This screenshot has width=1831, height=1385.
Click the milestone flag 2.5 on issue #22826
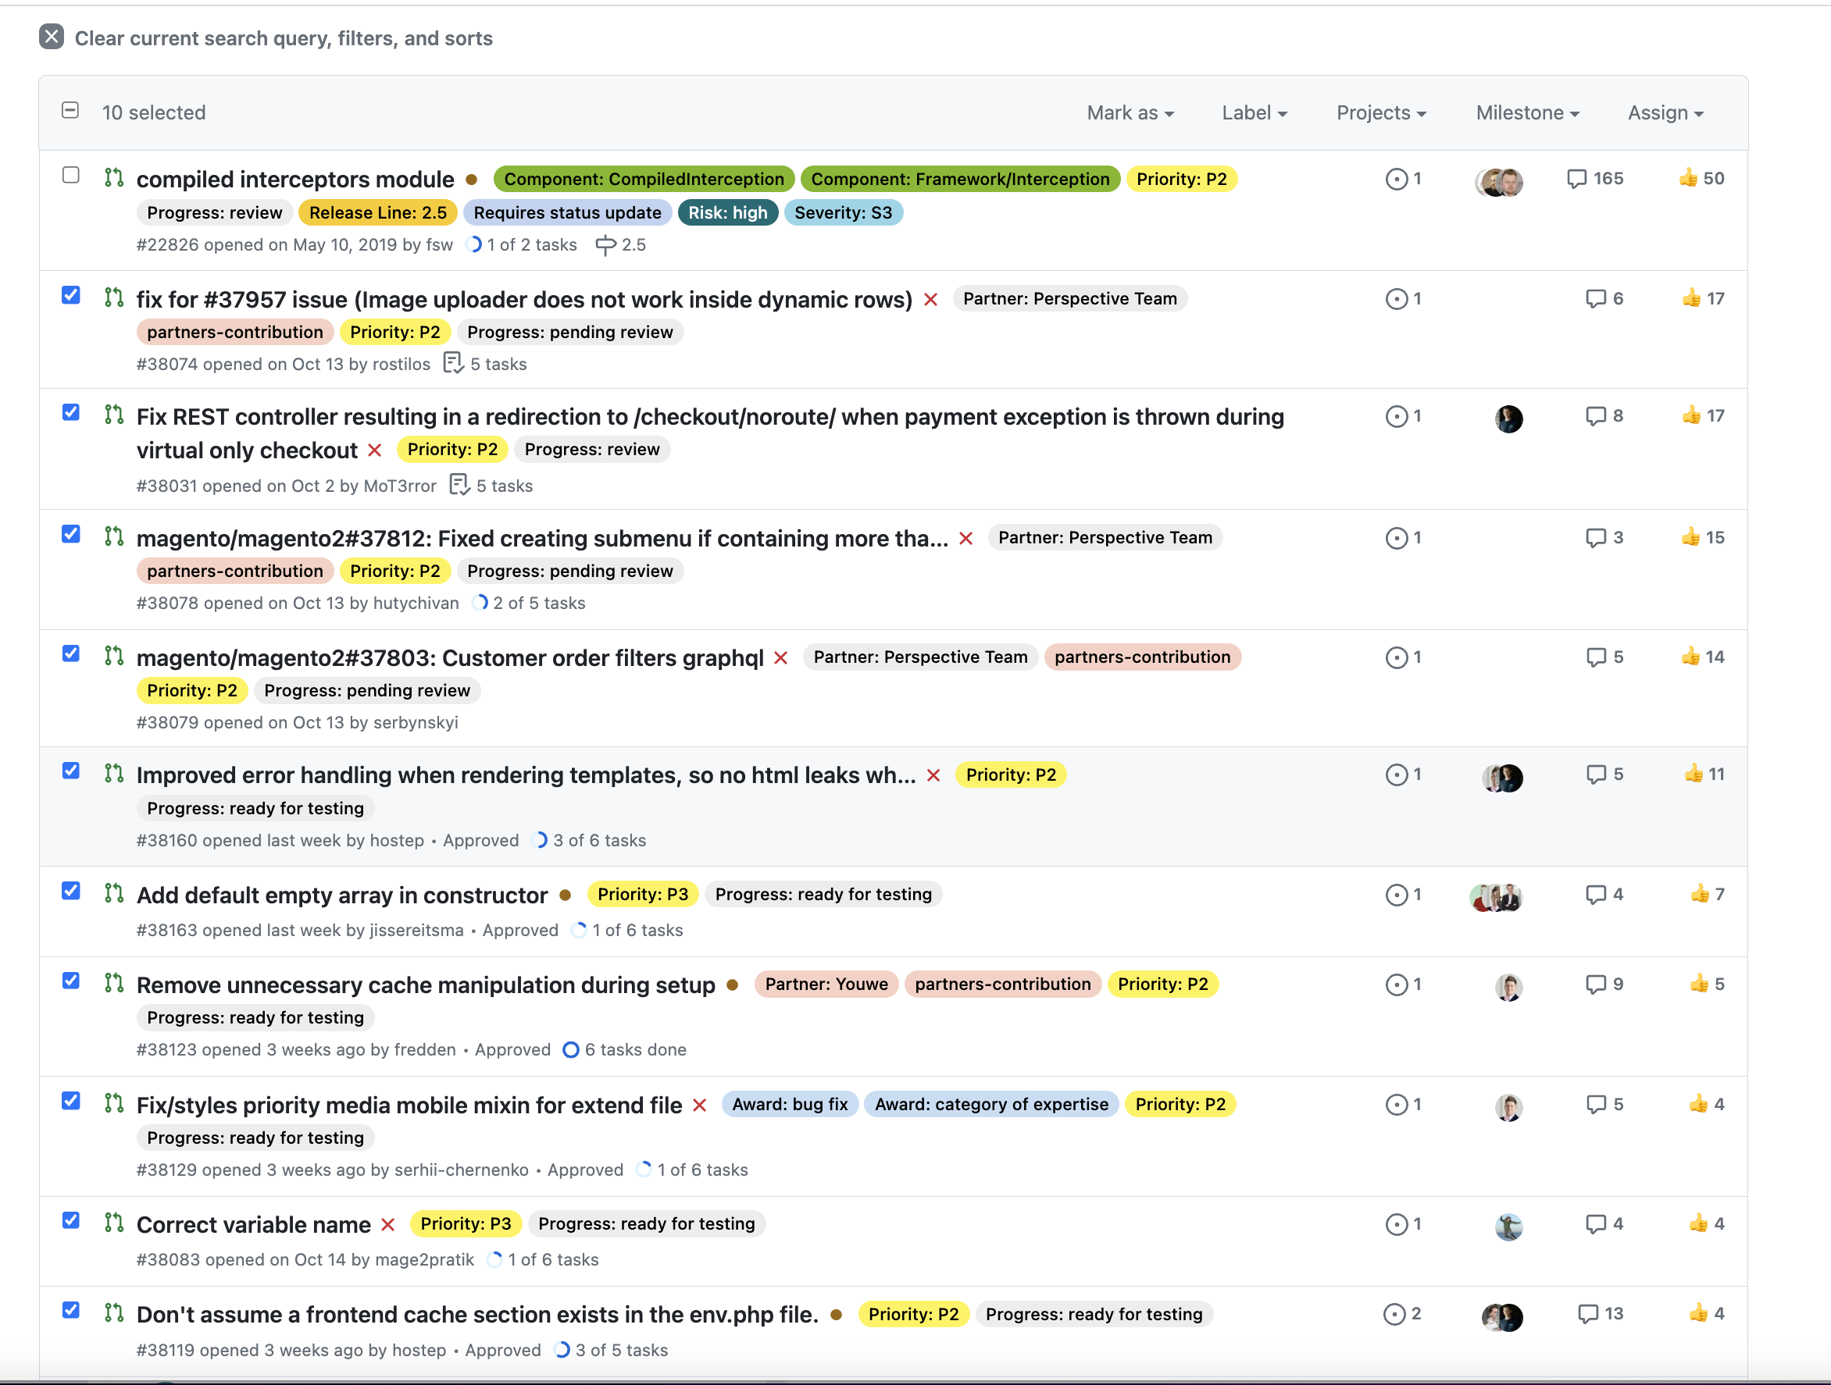[x=621, y=245]
